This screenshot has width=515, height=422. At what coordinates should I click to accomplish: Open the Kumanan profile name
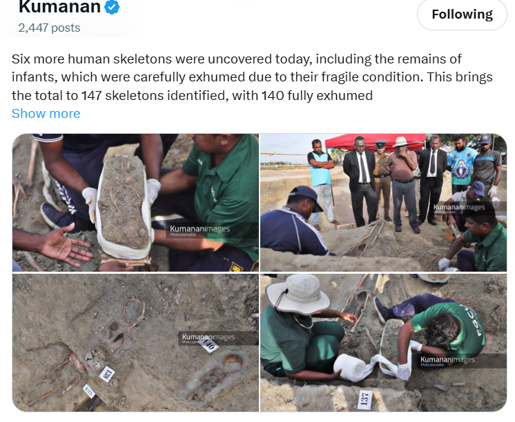tap(59, 7)
